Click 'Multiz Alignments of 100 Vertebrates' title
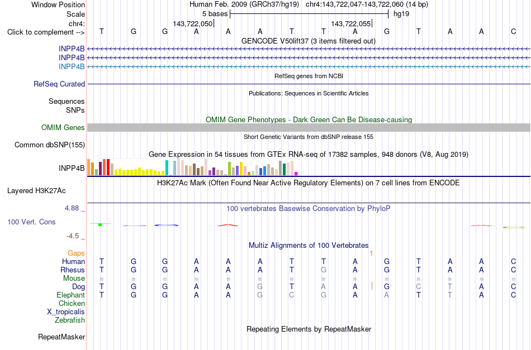 tap(309, 246)
